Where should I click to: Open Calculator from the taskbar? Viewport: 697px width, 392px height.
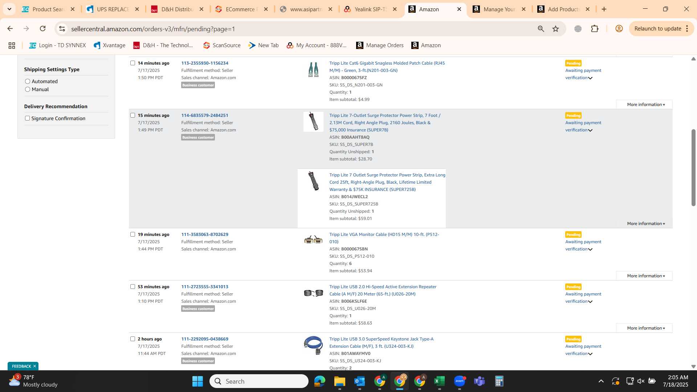tap(499, 381)
